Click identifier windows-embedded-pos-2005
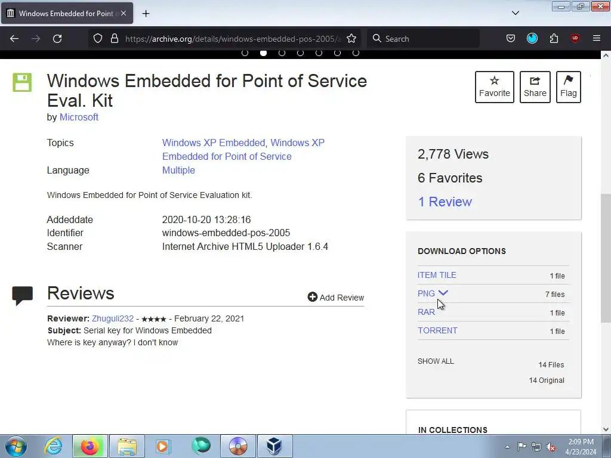611x458 pixels. point(226,233)
